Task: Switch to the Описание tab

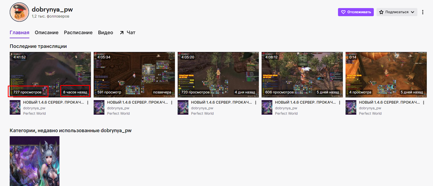Action: 47,33
